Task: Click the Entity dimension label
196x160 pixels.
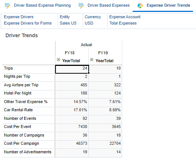Action: pos(65,17)
